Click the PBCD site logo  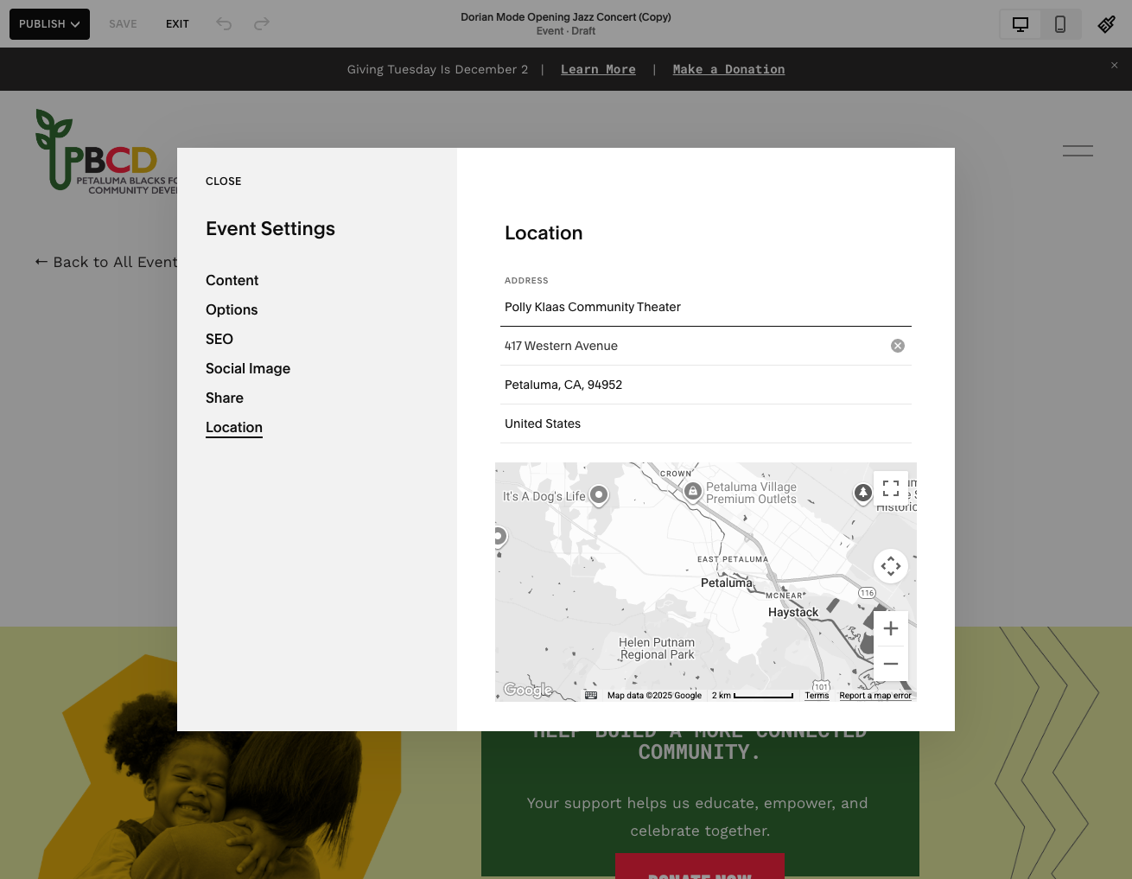click(105, 150)
